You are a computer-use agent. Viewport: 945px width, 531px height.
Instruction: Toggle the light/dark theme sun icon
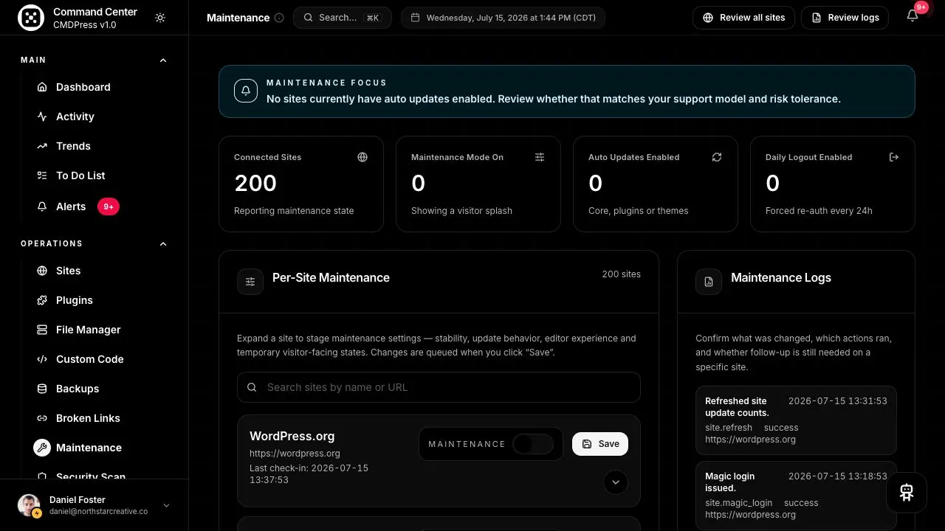(x=160, y=18)
